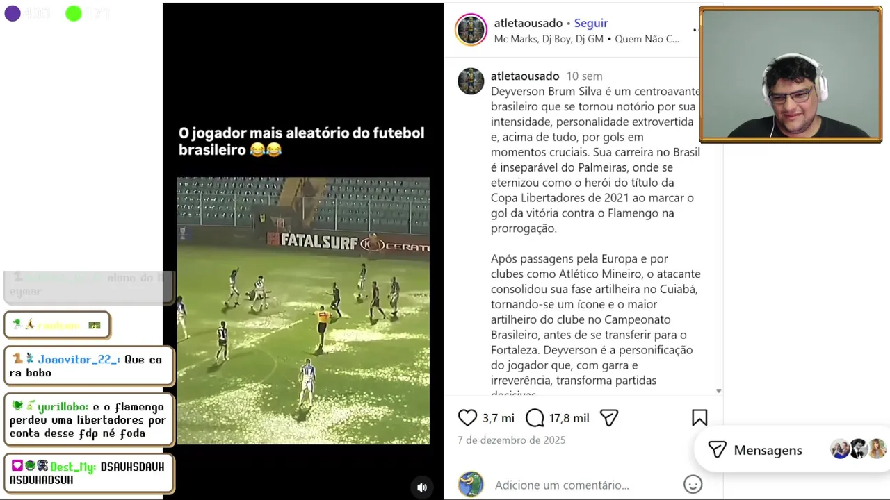Open the atletaousado username in the caption
The width and height of the screenshot is (890, 500).
tap(525, 76)
